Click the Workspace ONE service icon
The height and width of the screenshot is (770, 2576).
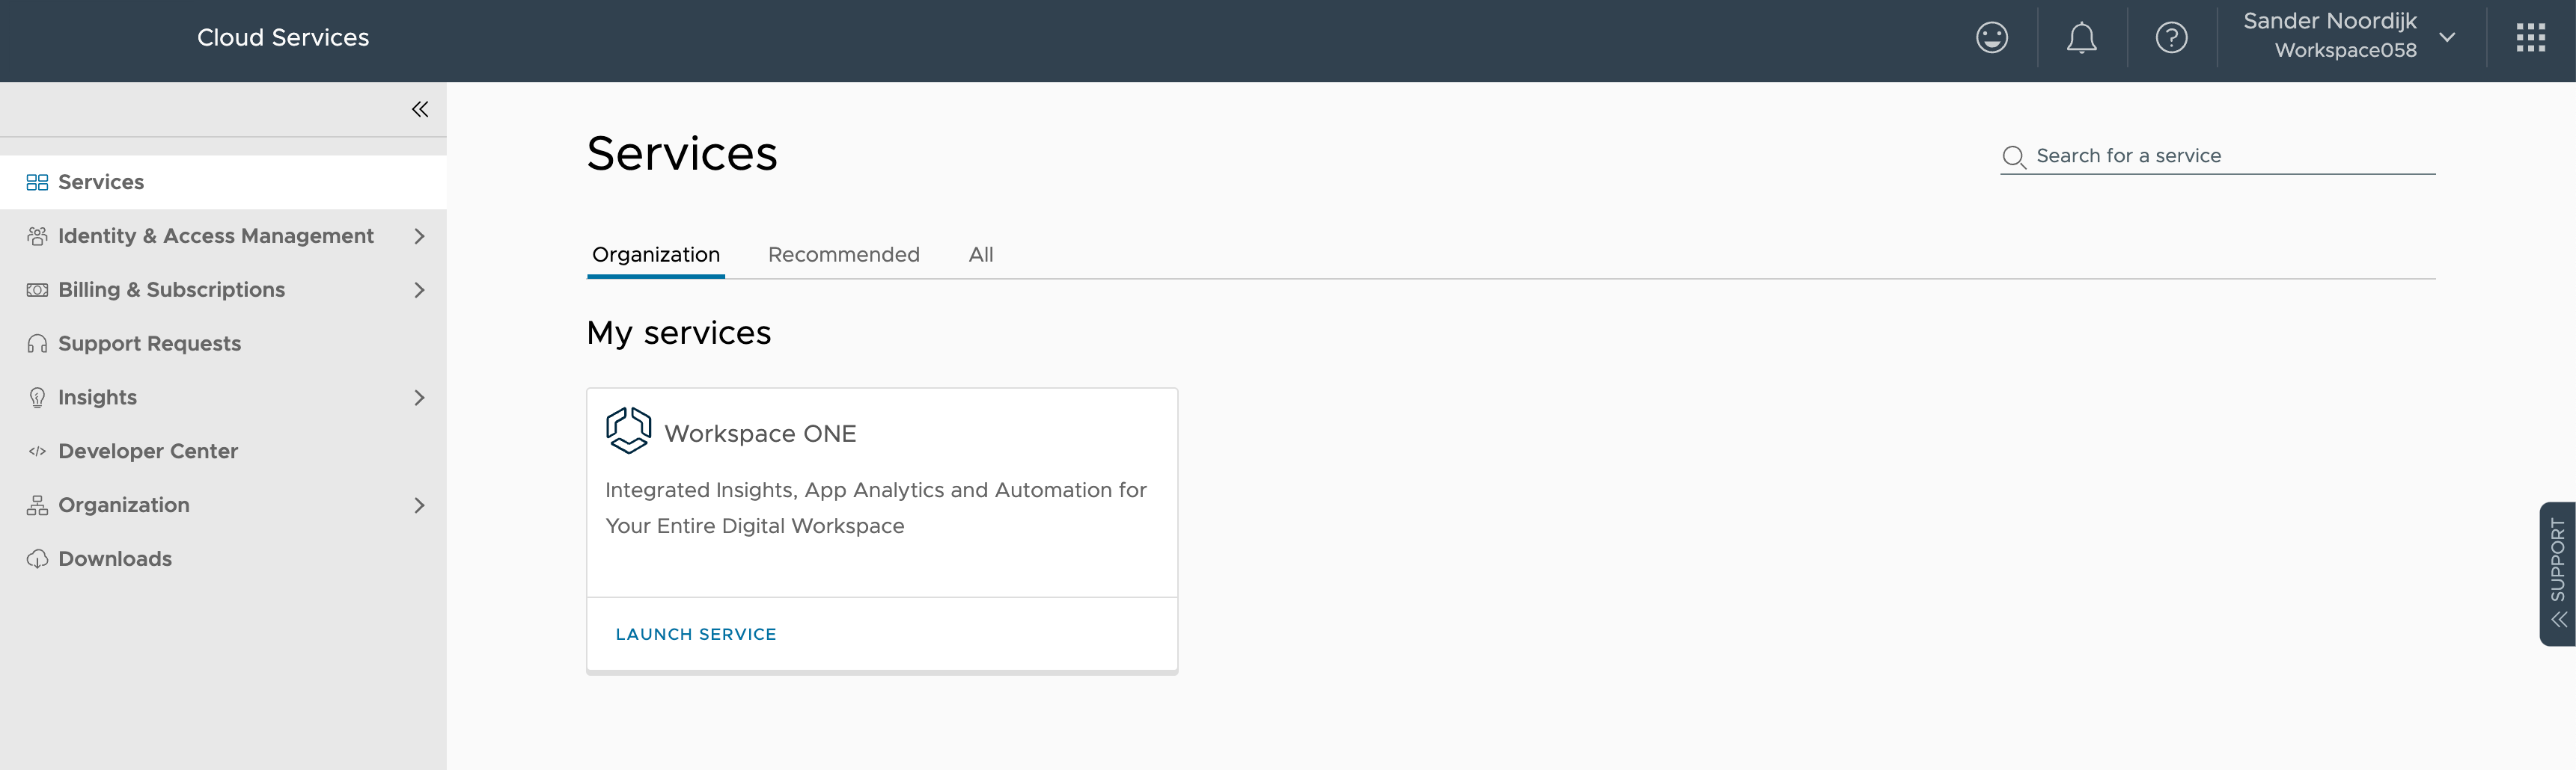pos(628,431)
